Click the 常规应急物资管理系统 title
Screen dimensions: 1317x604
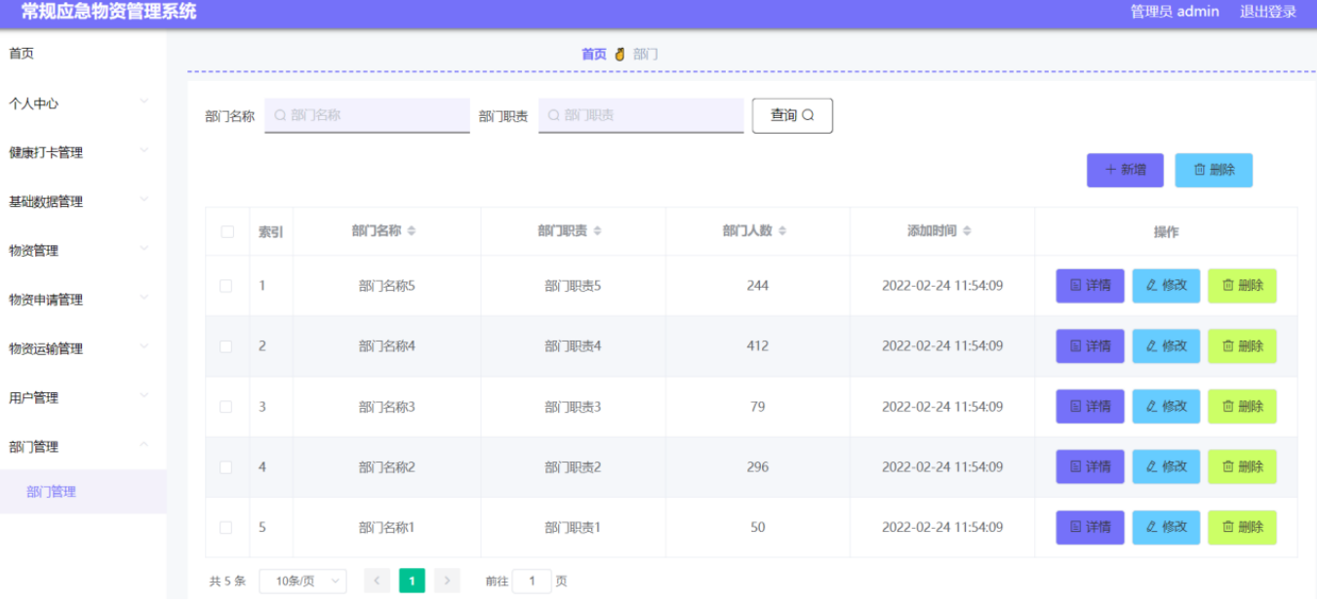coord(108,12)
